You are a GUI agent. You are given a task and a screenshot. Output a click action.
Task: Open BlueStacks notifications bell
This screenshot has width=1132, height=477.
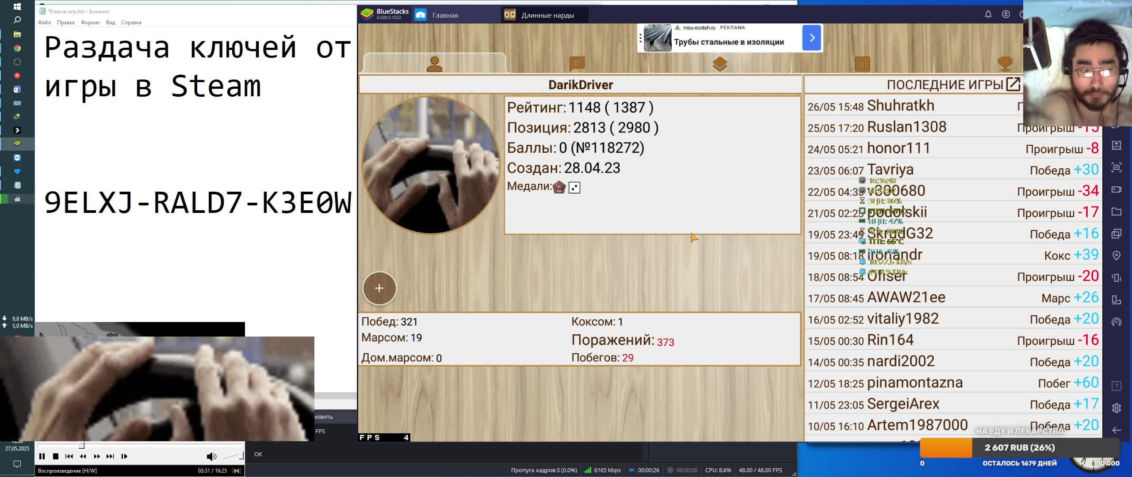988,15
